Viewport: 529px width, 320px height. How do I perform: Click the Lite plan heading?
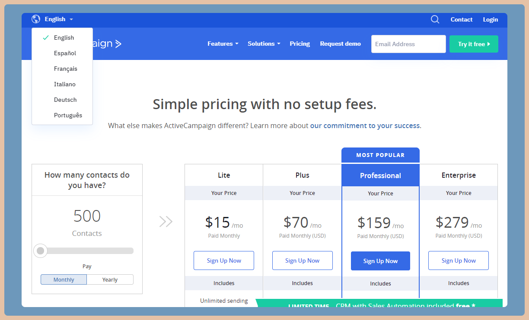[224, 175]
